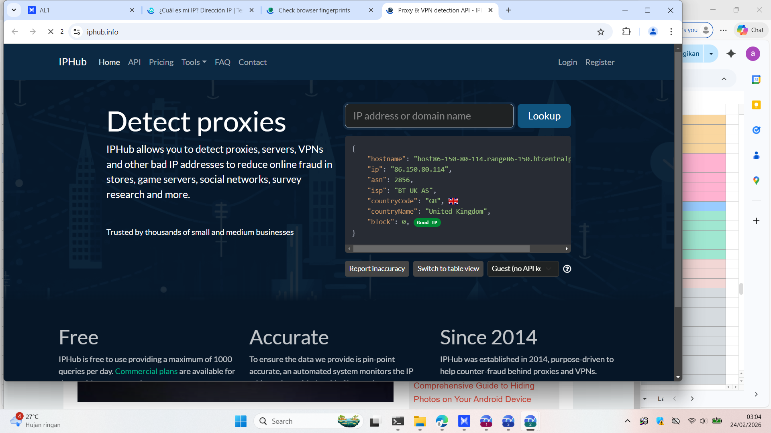Click the help question mark icon

[567, 269]
